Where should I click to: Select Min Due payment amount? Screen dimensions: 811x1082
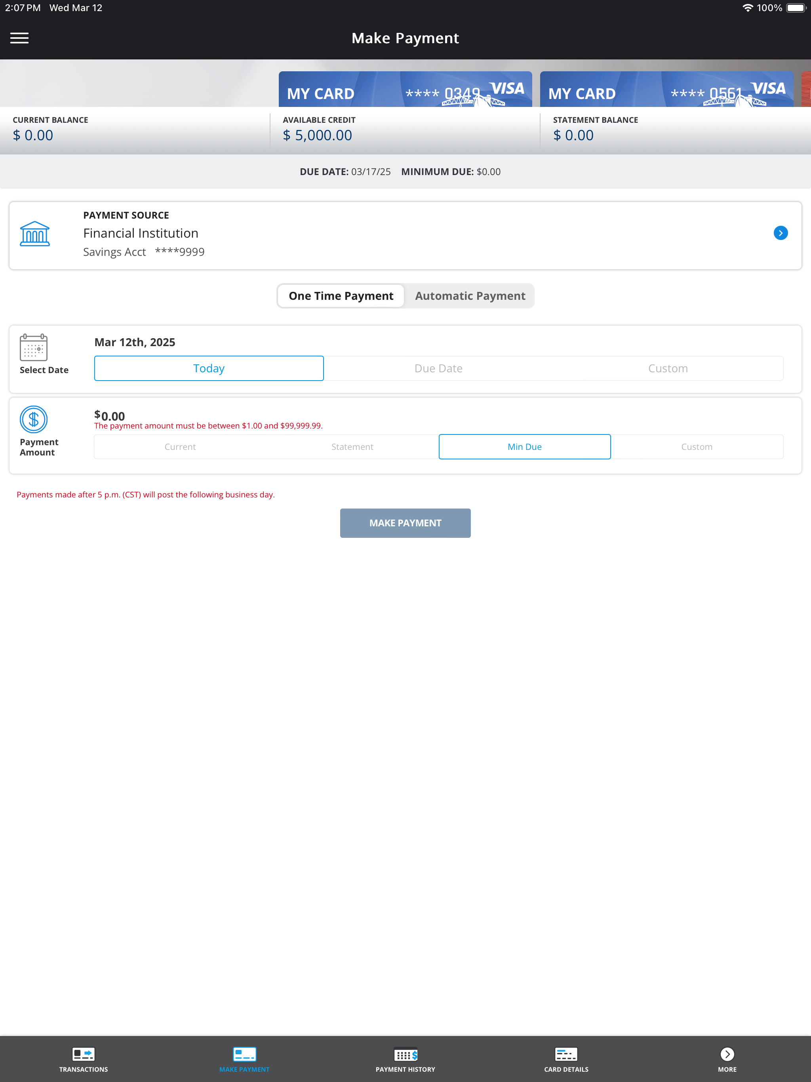[x=525, y=447]
